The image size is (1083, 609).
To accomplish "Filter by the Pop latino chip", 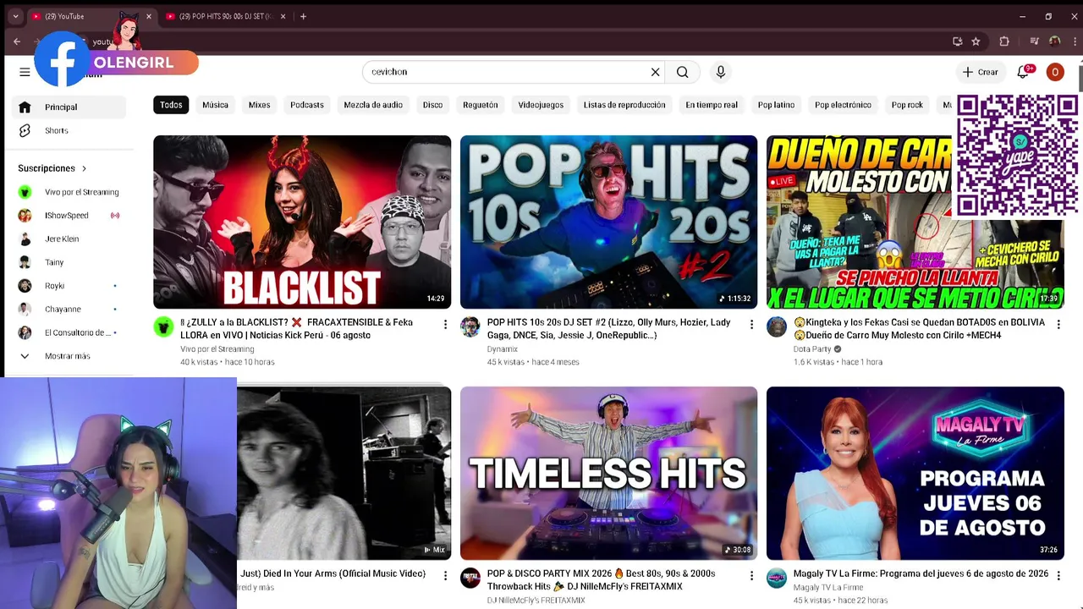I will click(776, 105).
